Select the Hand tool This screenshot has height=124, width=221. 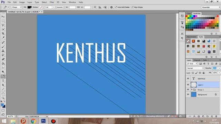(x=3, y=94)
